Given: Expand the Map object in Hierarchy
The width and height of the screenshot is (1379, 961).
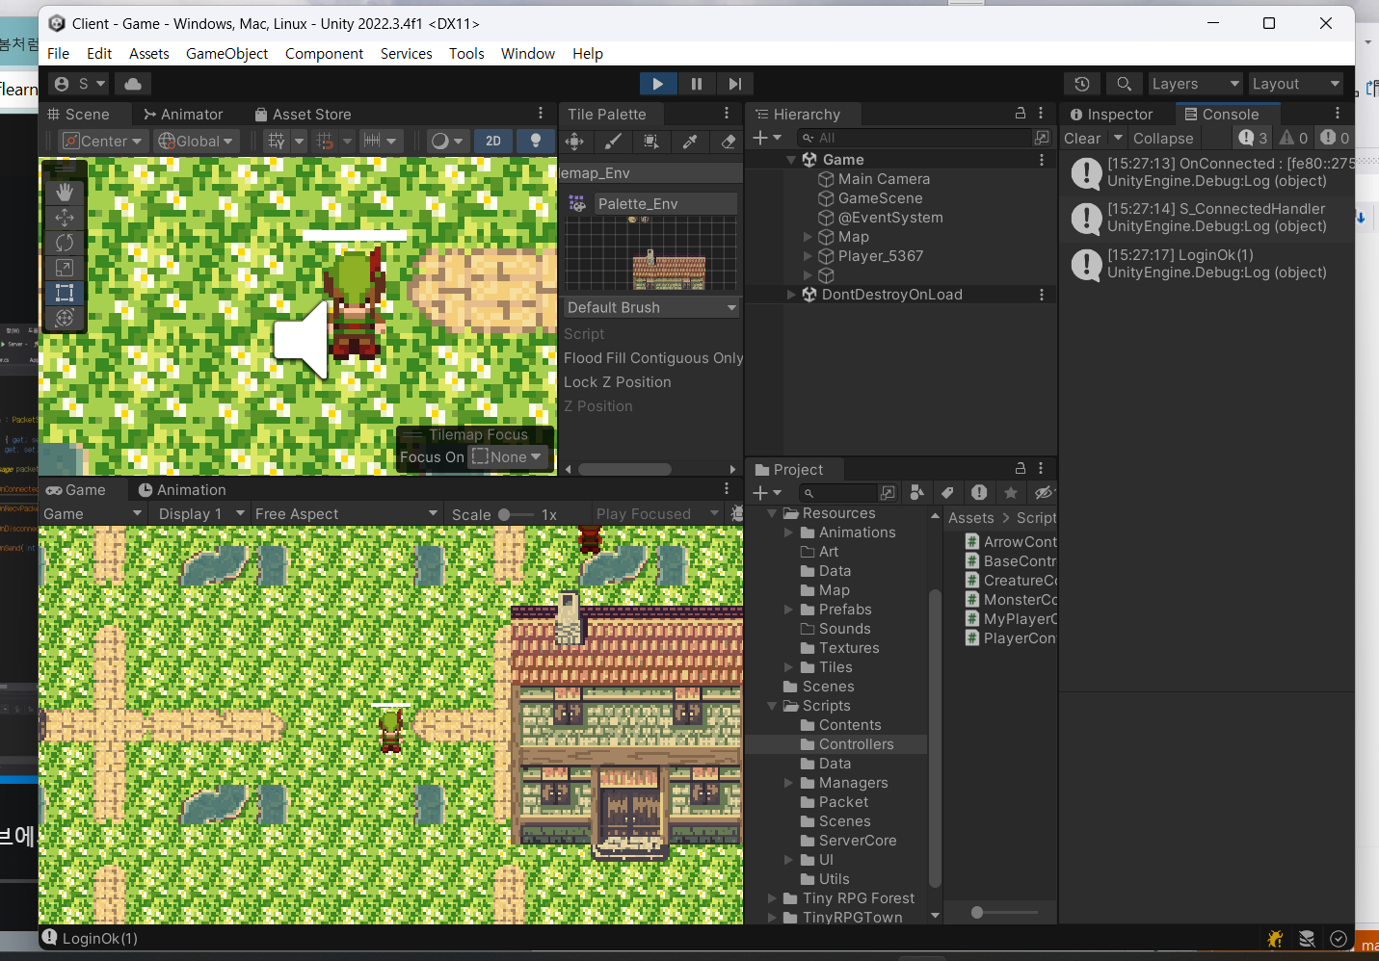Looking at the screenshot, I should pyautogui.click(x=808, y=237).
